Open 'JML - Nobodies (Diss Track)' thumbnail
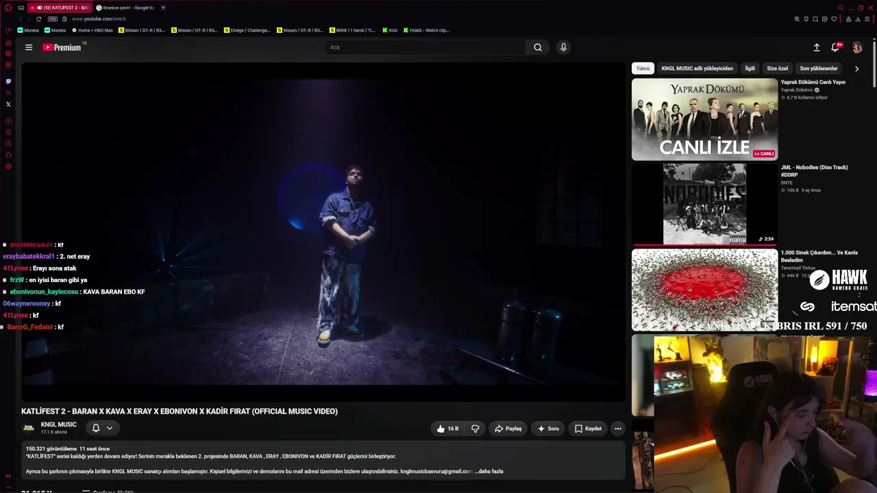 (704, 204)
